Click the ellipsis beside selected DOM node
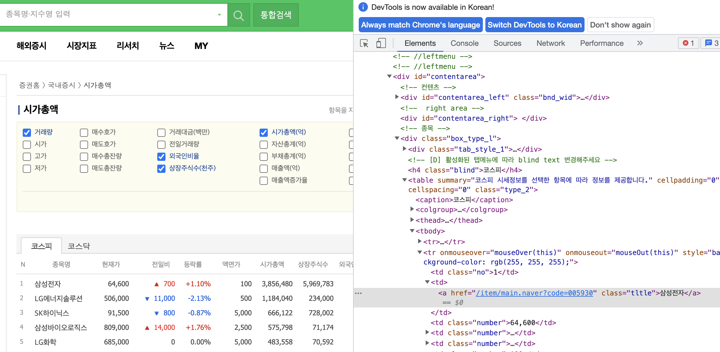This screenshot has height=352, width=720. [x=358, y=293]
